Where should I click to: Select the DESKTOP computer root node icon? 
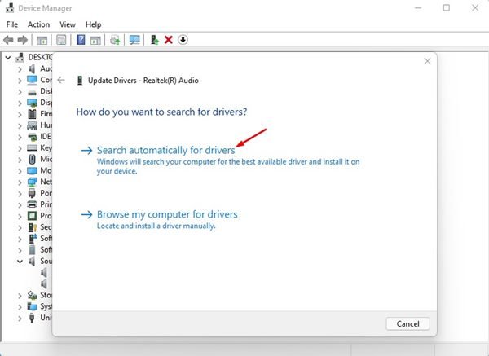(x=20, y=57)
